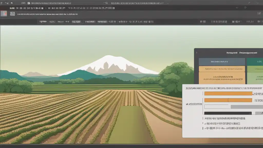
Task: Click the icon before the title bar text
Action: pos(29,3)
